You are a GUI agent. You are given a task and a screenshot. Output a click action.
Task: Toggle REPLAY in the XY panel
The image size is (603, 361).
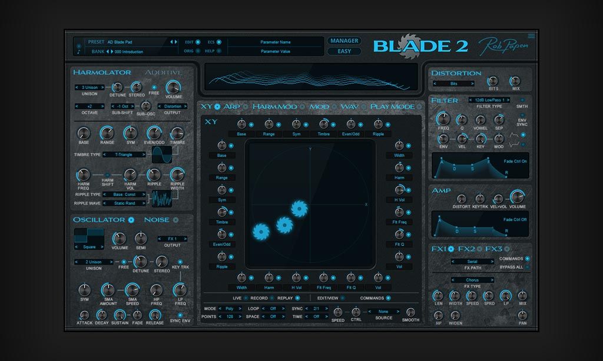coord(297,298)
